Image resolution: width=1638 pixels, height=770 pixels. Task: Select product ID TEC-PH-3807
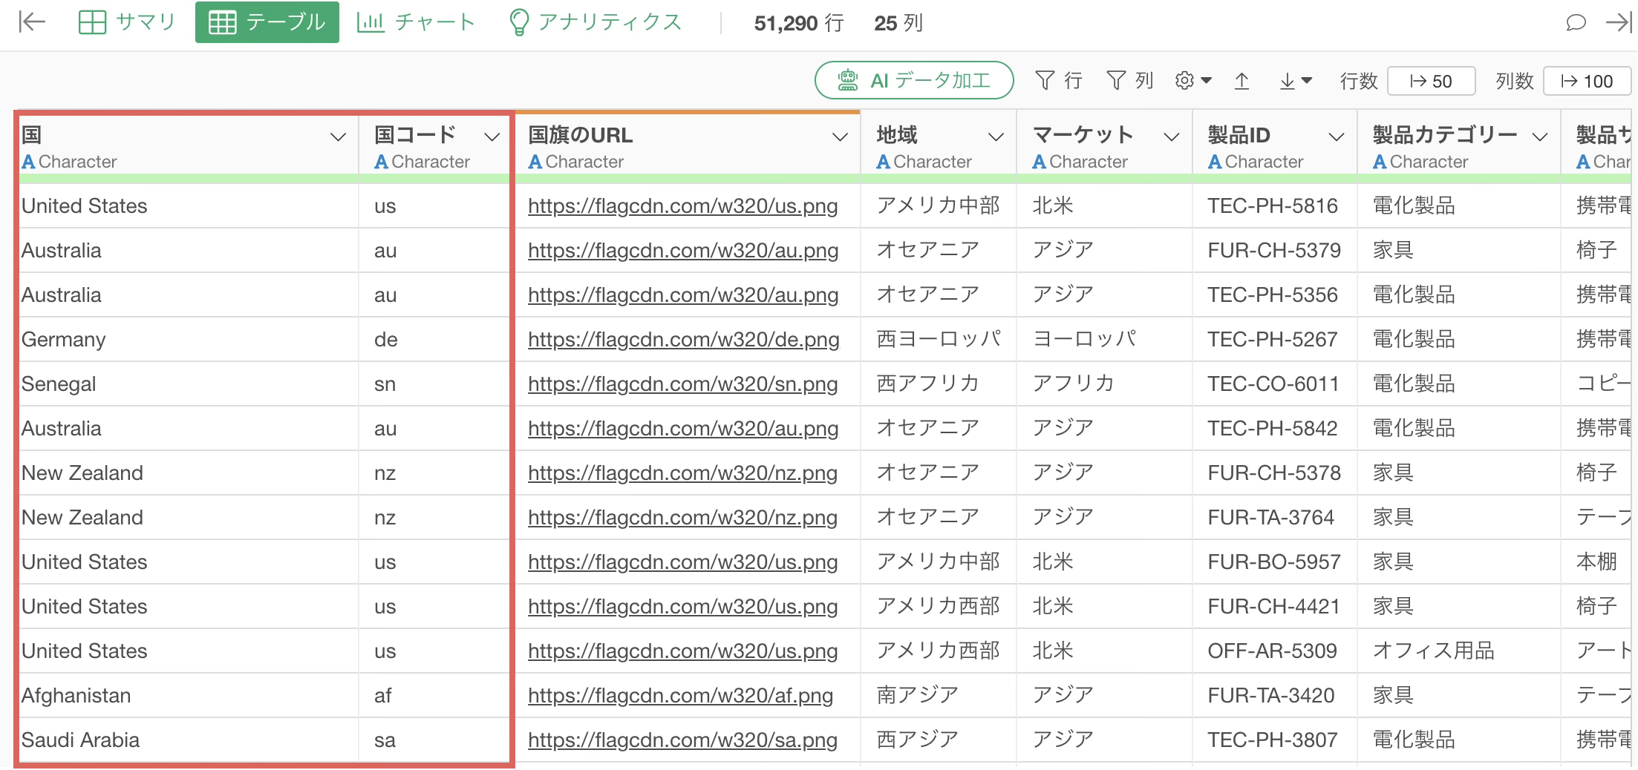[1274, 740]
